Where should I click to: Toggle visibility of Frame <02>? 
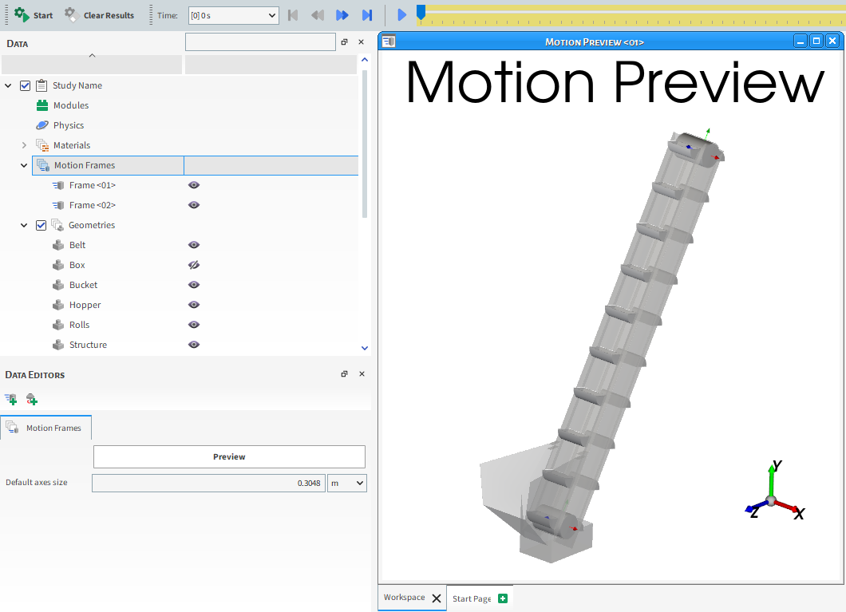[x=194, y=205]
